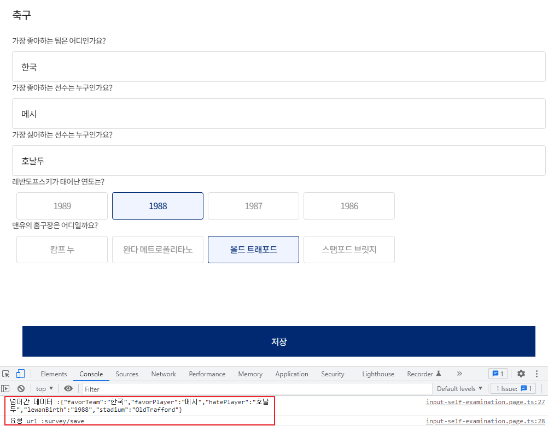Select the 완다 메트로폴리타노 stadium option

click(158, 250)
